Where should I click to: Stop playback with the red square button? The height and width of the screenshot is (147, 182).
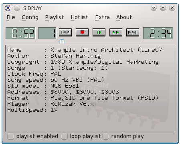pos(82,32)
